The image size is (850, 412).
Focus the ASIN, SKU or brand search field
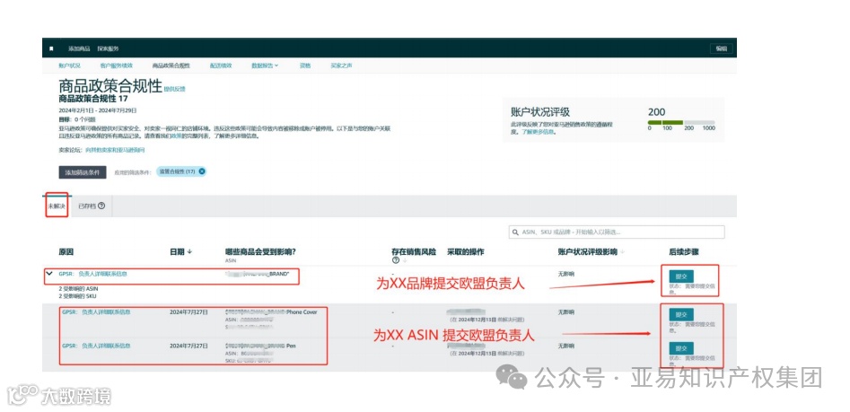(x=617, y=232)
